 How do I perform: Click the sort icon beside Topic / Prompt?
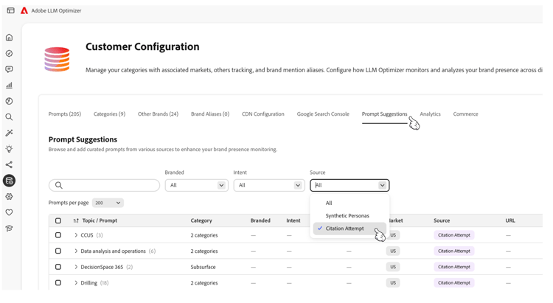(x=76, y=221)
